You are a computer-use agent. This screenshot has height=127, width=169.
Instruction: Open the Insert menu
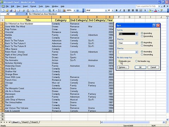pos(25,6)
